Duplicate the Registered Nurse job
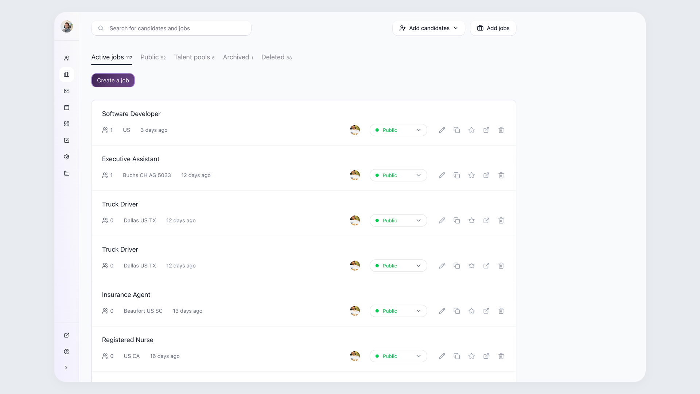Image resolution: width=700 pixels, height=394 pixels. click(x=456, y=356)
